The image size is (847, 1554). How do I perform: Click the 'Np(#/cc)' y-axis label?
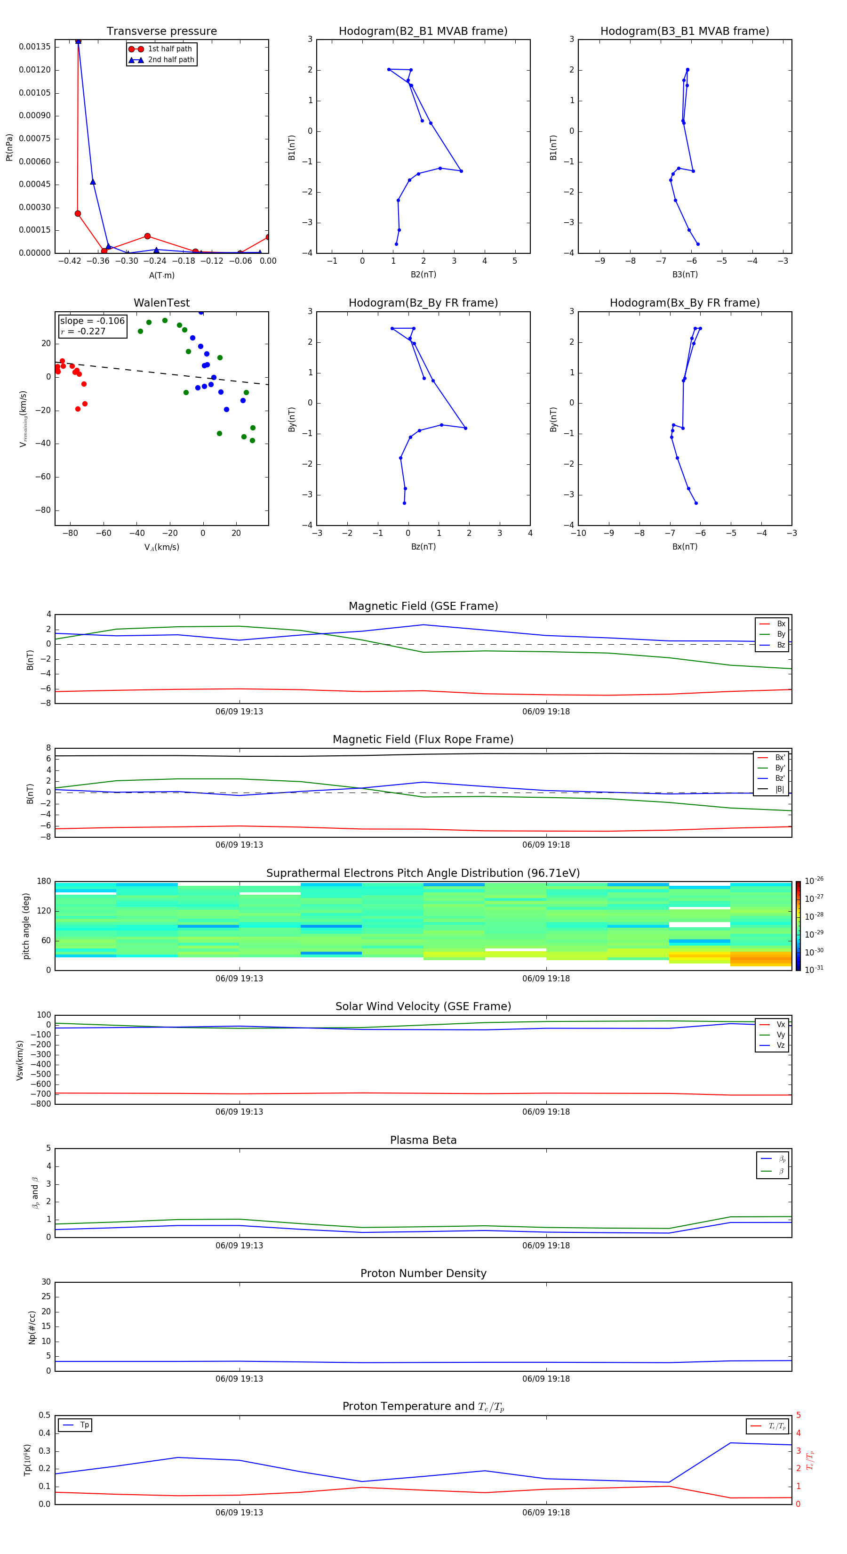click(32, 1327)
